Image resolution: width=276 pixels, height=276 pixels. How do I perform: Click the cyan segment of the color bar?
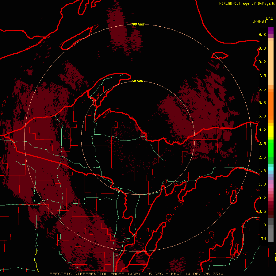(271, 169)
